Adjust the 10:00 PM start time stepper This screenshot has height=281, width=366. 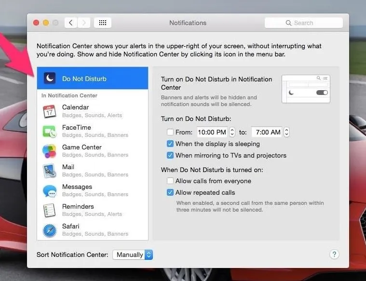[x=232, y=132]
